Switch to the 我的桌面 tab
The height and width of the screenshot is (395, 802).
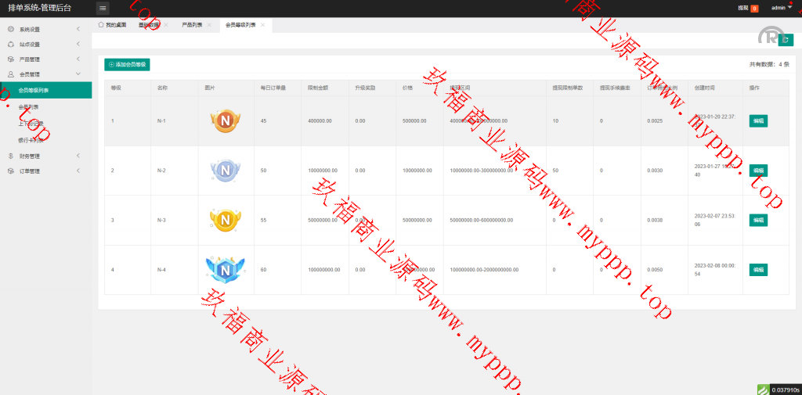112,25
